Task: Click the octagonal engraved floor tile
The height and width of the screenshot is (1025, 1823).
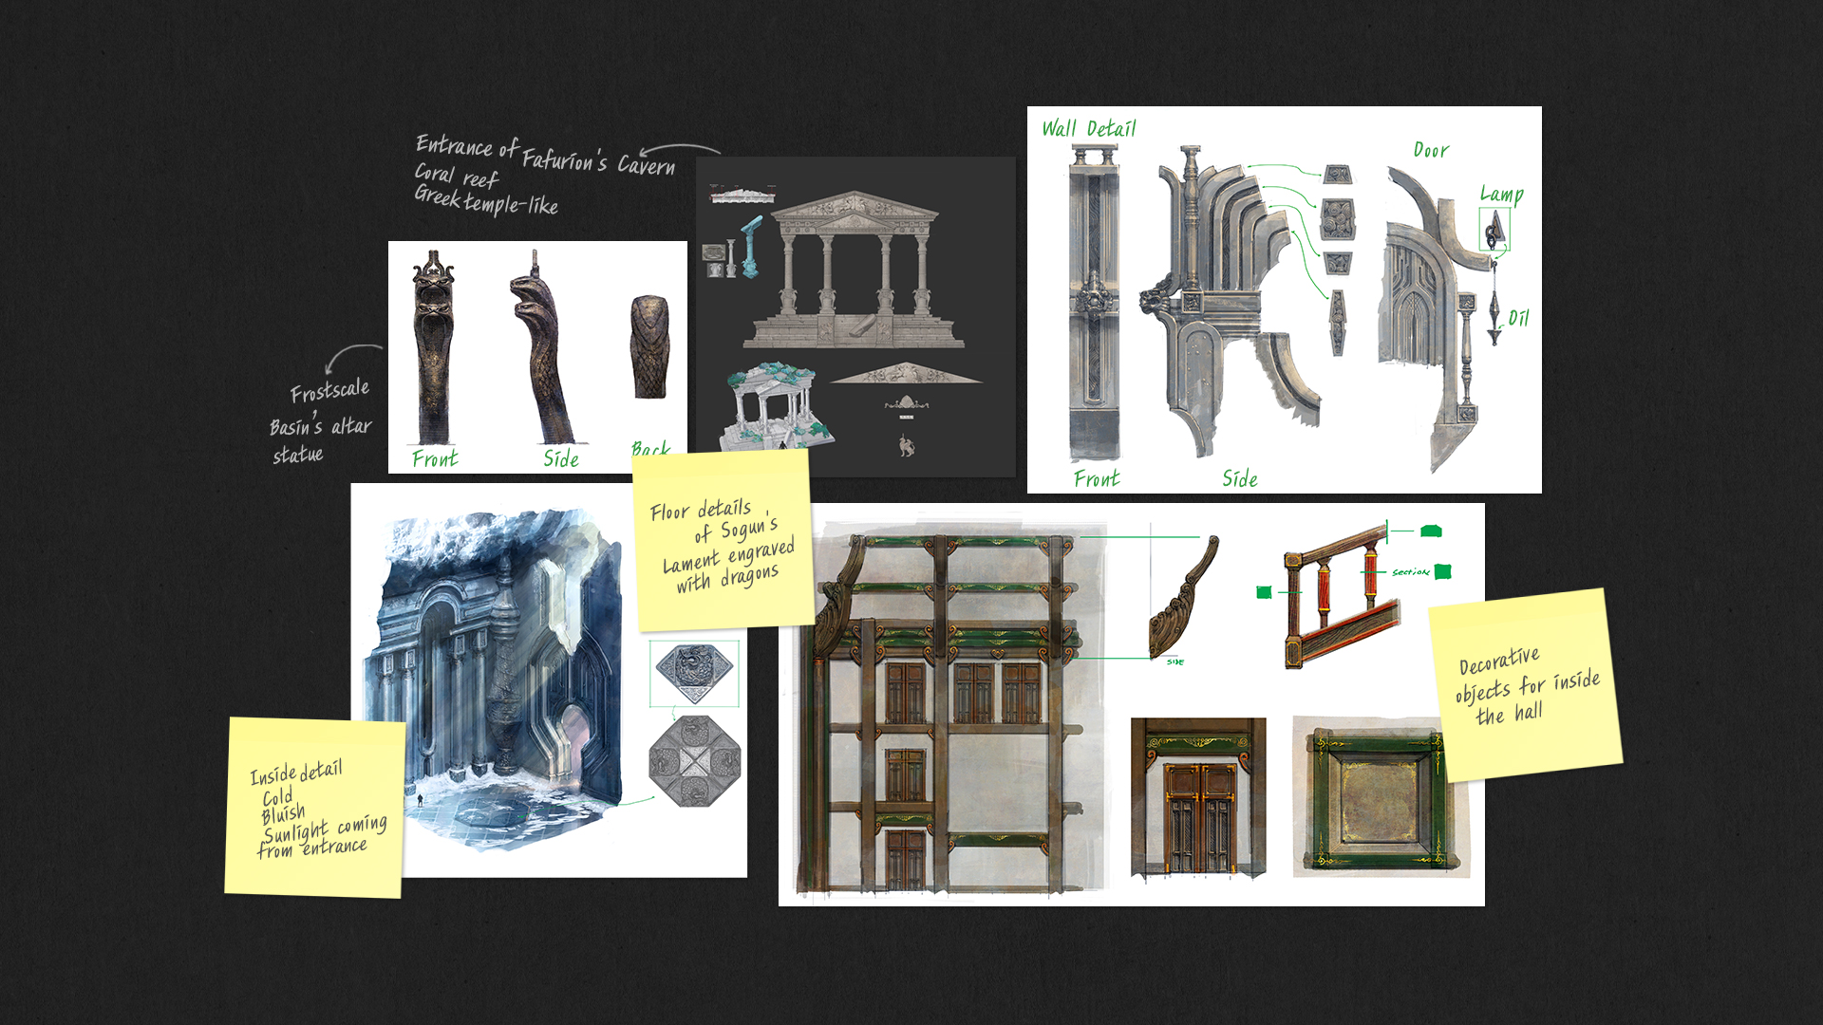Action: coord(695,762)
